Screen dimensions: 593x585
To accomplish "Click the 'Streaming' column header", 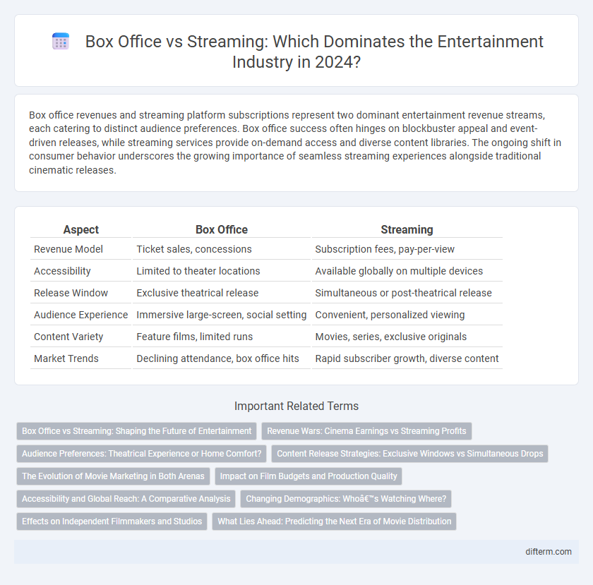I will 407,229.
